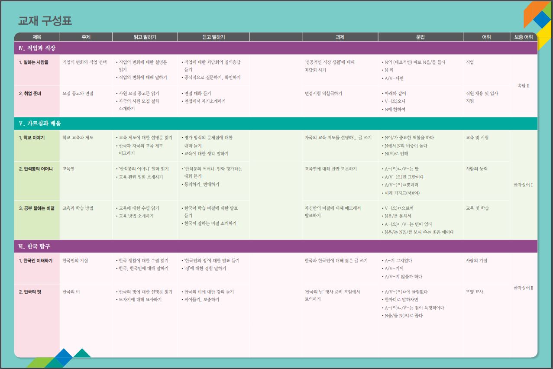Select the '읽고 말하기' column header
The width and height of the screenshot is (553, 369).
(x=145, y=37)
